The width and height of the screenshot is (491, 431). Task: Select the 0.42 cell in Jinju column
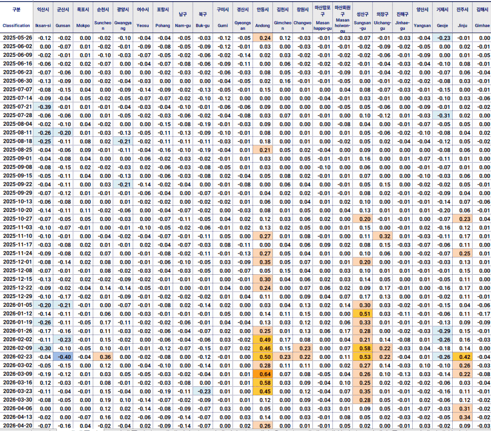tap(463, 357)
